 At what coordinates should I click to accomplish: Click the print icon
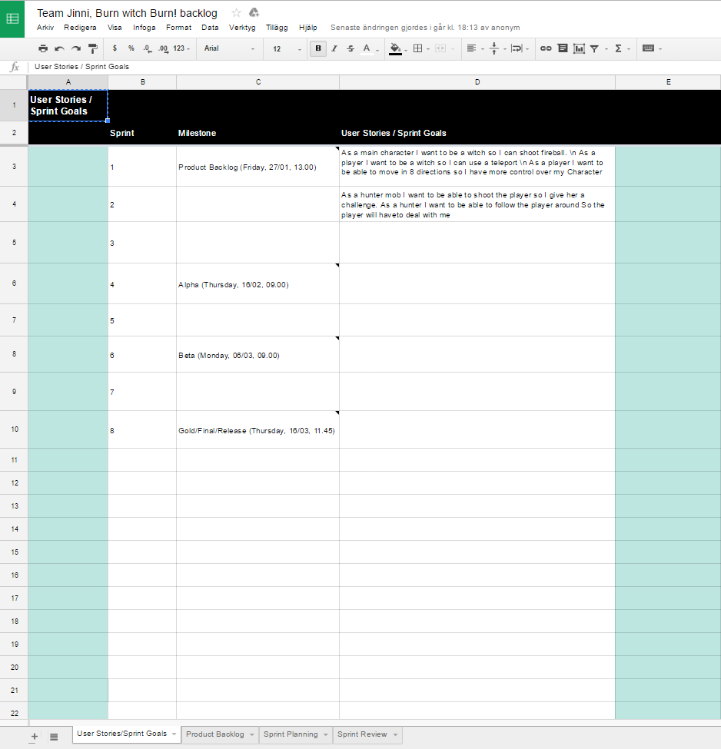(43, 48)
